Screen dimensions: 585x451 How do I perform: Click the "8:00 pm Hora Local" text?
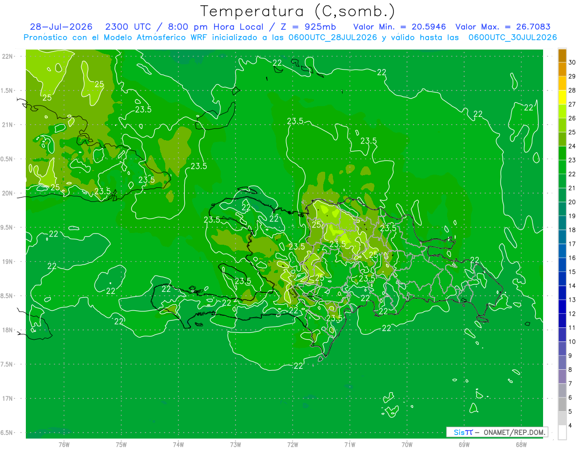click(x=215, y=27)
